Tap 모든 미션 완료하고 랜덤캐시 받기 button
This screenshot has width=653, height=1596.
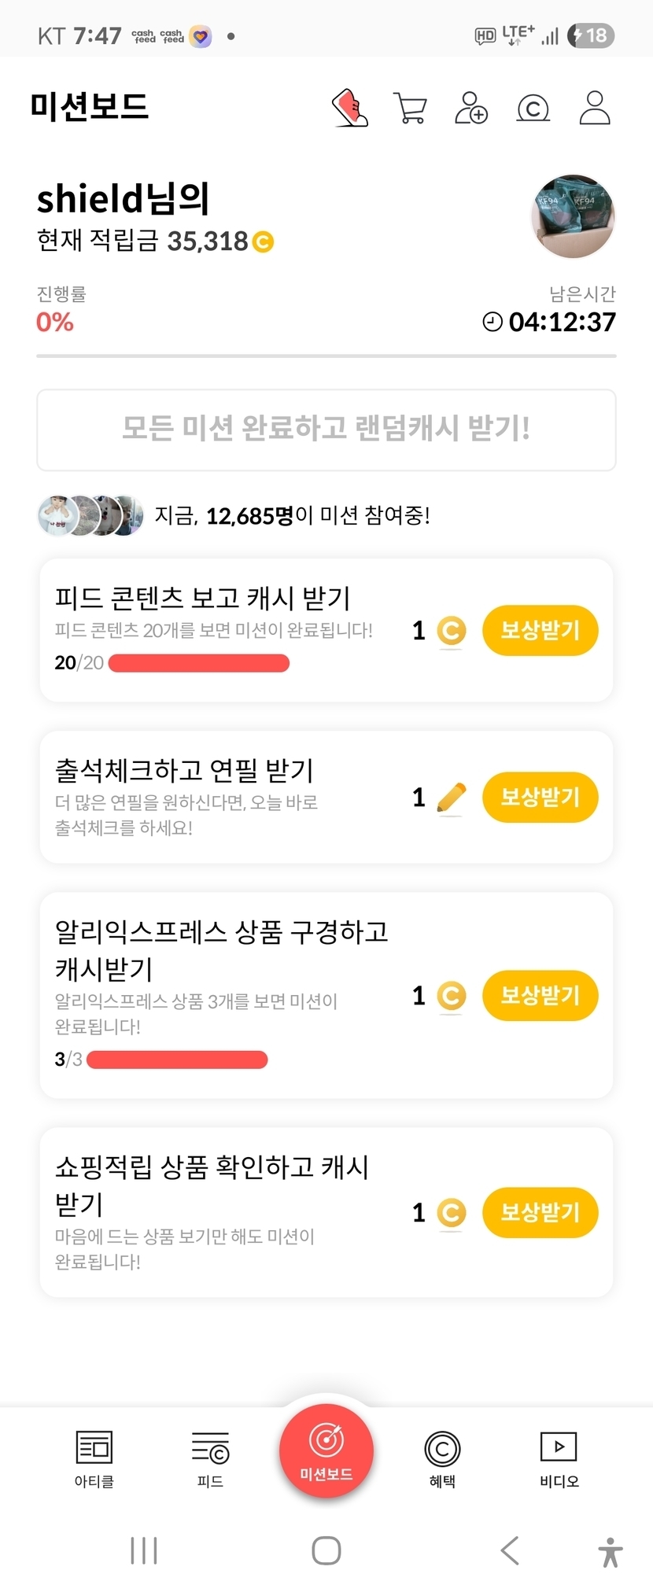(326, 429)
